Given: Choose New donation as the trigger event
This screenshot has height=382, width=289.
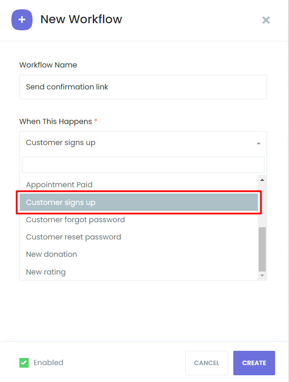Looking at the screenshot, I should pos(51,254).
